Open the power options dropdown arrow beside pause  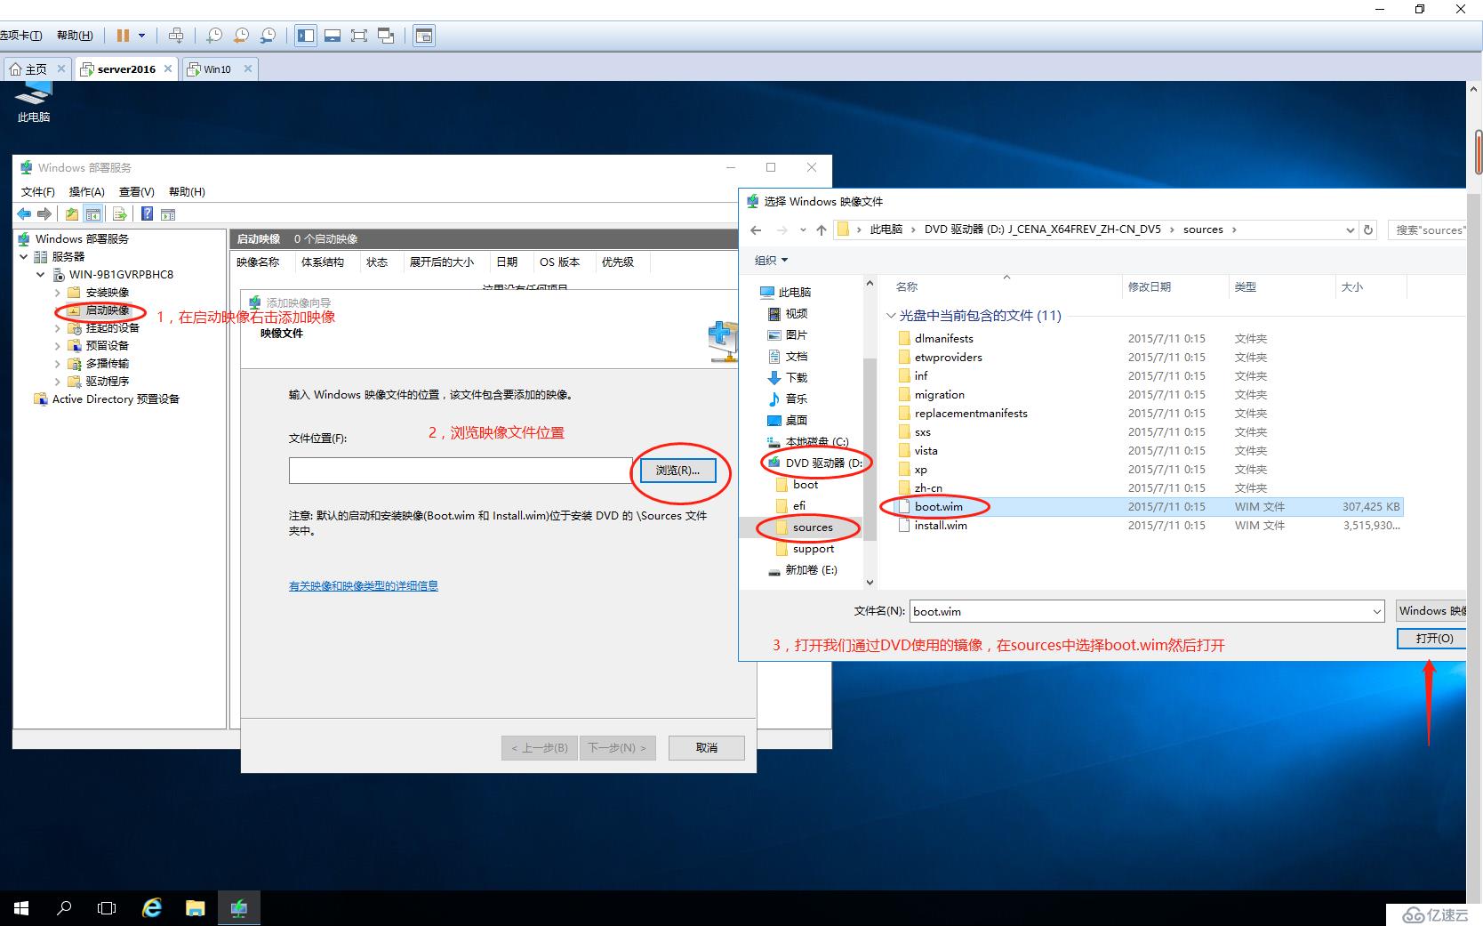pyautogui.click(x=141, y=36)
